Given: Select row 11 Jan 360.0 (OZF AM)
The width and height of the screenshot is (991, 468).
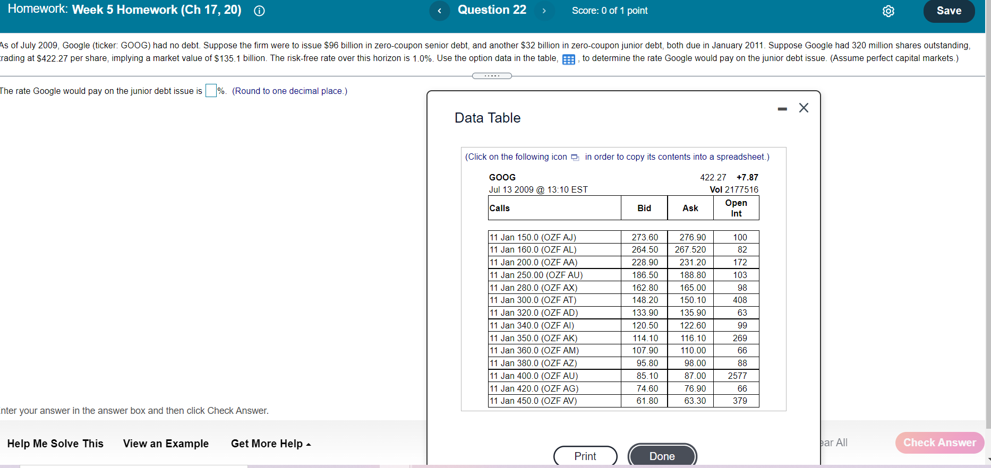Looking at the screenshot, I should pos(623,351).
